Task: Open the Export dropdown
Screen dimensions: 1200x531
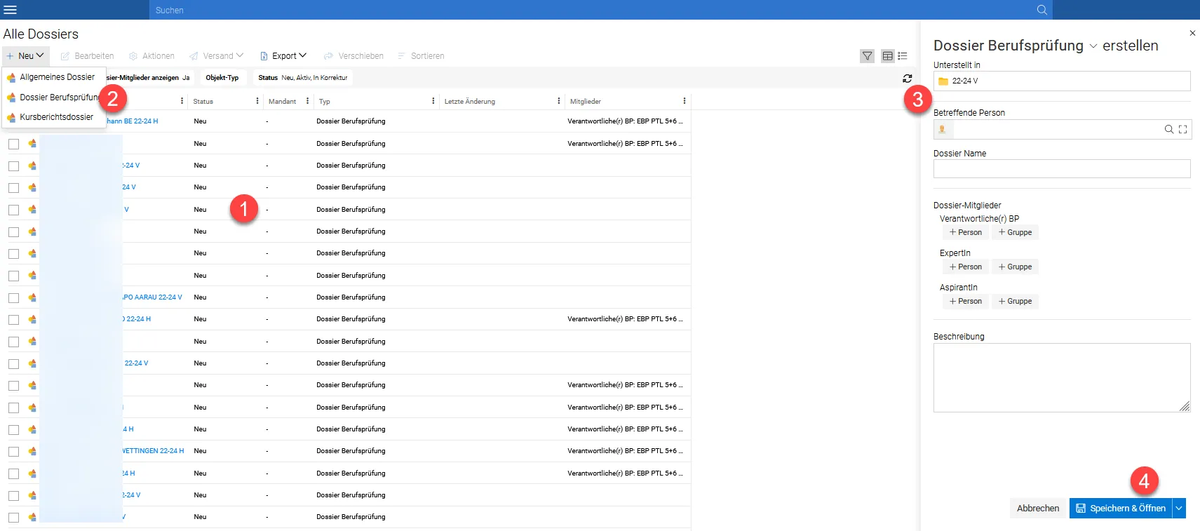Action: coord(283,56)
